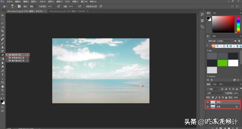Open the 模式 dropdown in options bar
The width and height of the screenshot is (242, 129).
[32, 6]
